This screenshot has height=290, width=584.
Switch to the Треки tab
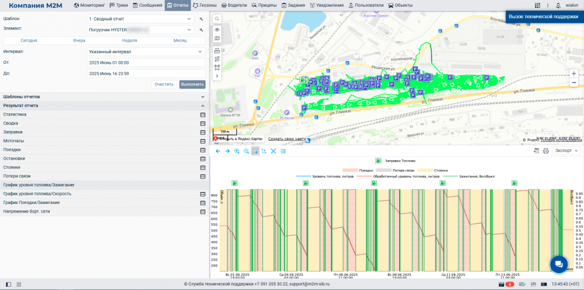pos(119,5)
